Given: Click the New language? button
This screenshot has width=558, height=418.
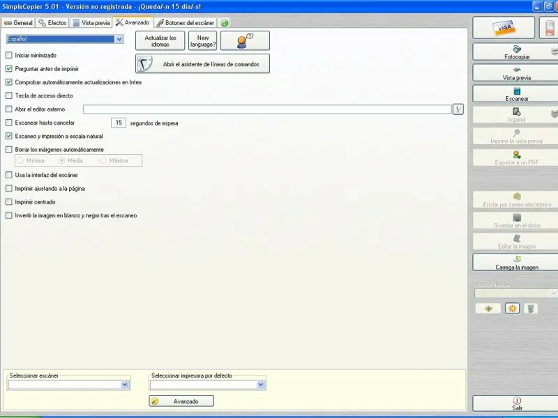Looking at the screenshot, I should (202, 40).
